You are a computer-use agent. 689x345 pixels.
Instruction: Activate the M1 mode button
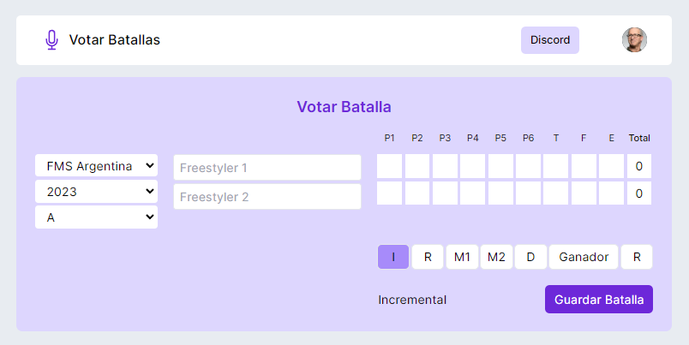[x=462, y=257]
